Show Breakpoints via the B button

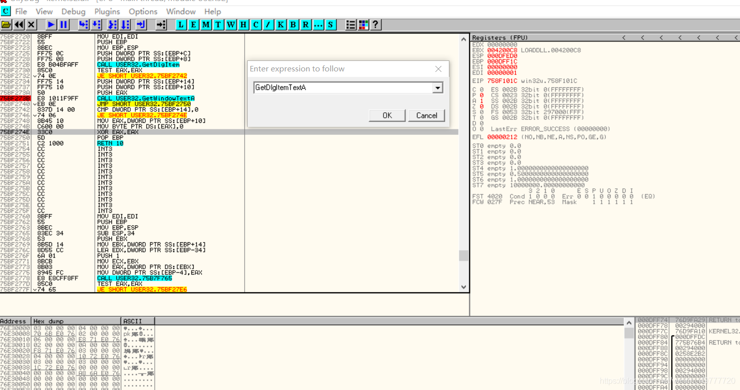[293, 24]
